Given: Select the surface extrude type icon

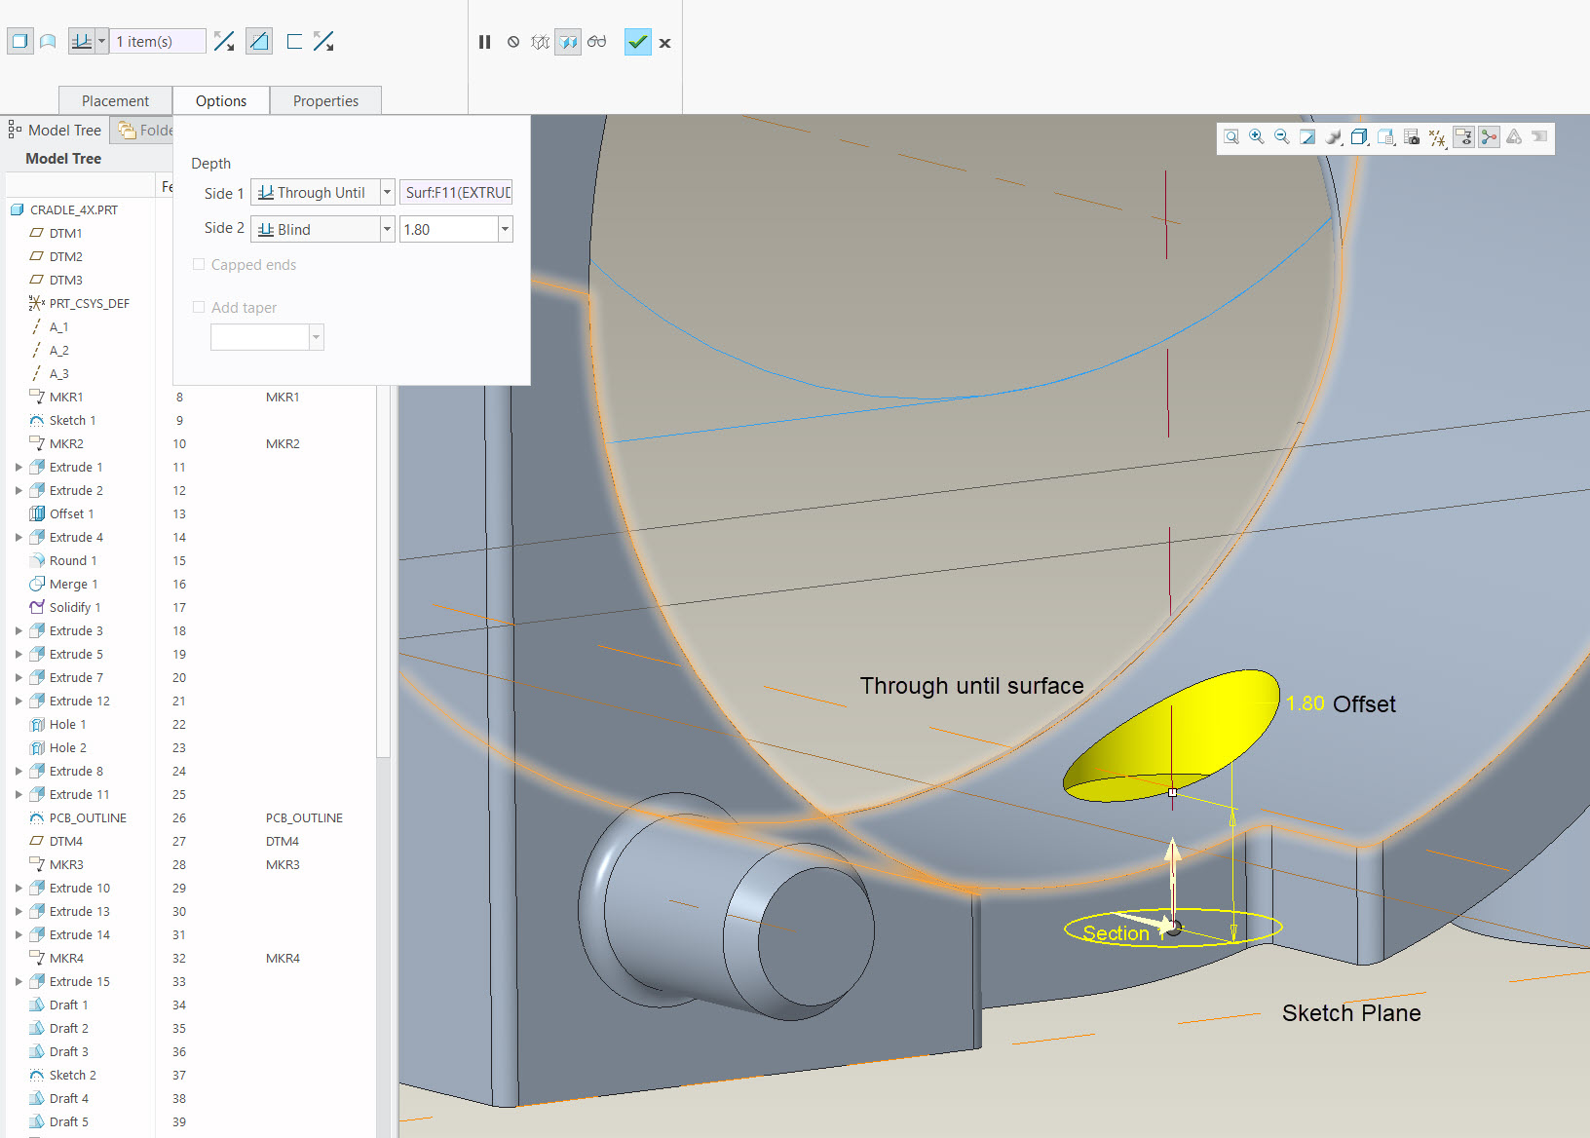Looking at the screenshot, I should [47, 41].
